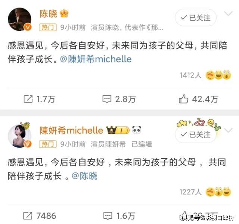Click the crown badge next to 陈晓
Screen dimensions: 239x224
64,14
